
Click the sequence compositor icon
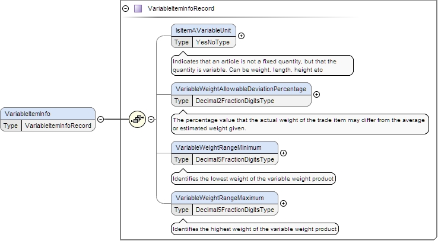[137, 120]
